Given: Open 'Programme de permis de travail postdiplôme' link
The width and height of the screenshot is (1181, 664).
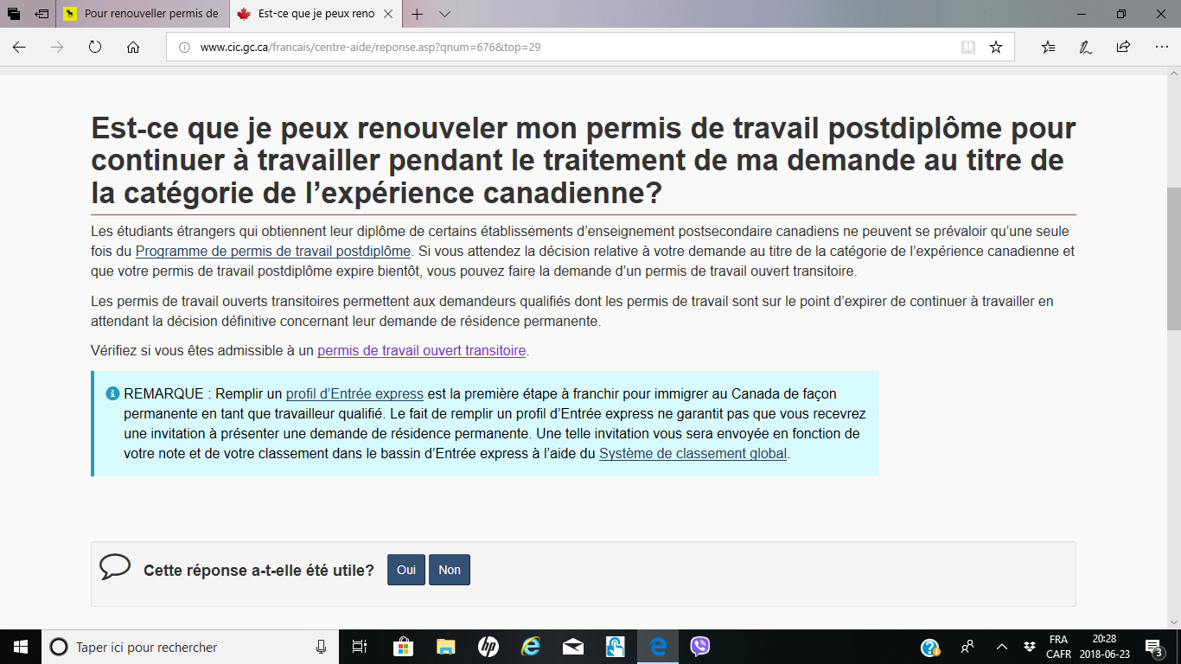Looking at the screenshot, I should point(273,252).
